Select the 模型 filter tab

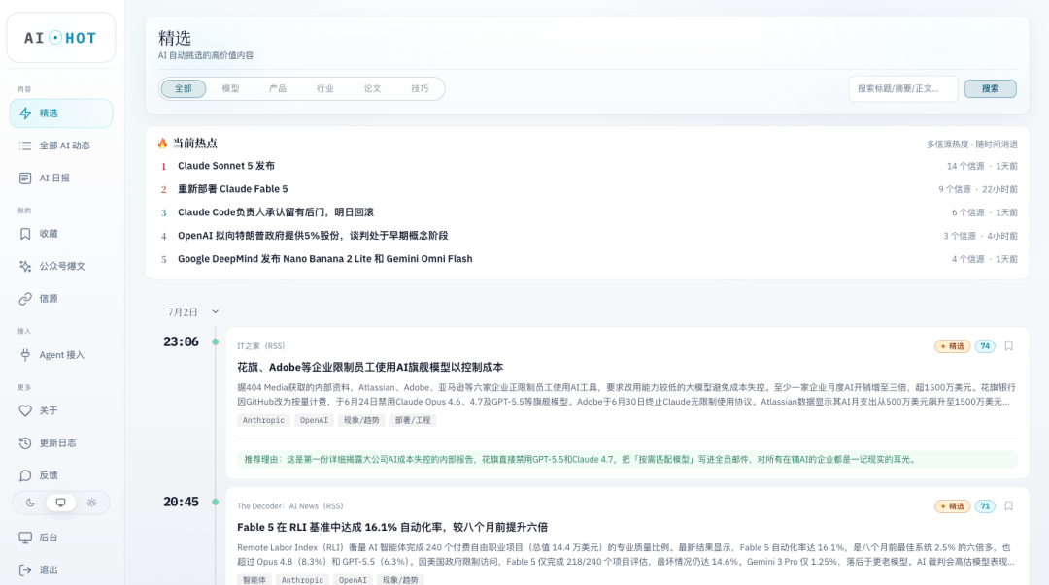coord(231,89)
